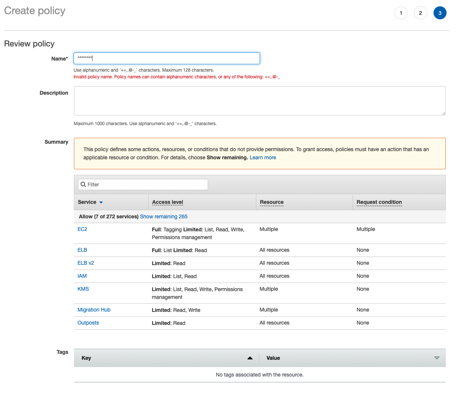This screenshot has width=464, height=414.
Task: Select the step 3 indicator
Action: 440,13
